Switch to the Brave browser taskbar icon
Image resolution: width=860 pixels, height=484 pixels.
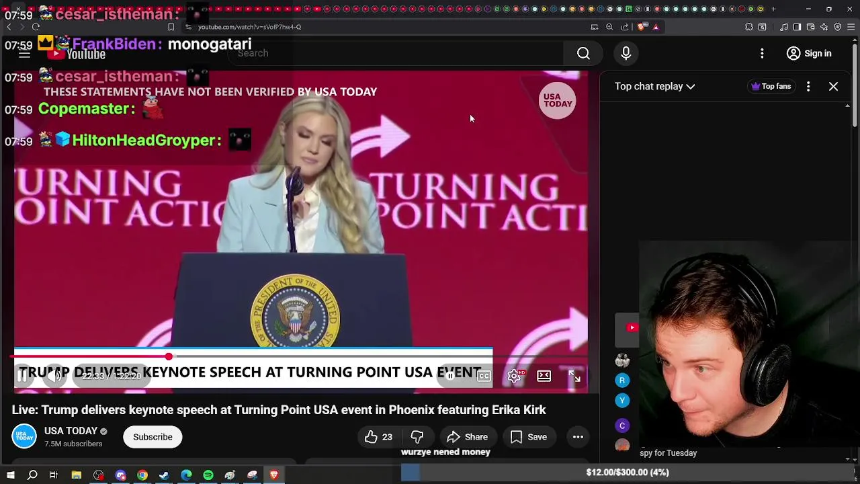point(274,475)
